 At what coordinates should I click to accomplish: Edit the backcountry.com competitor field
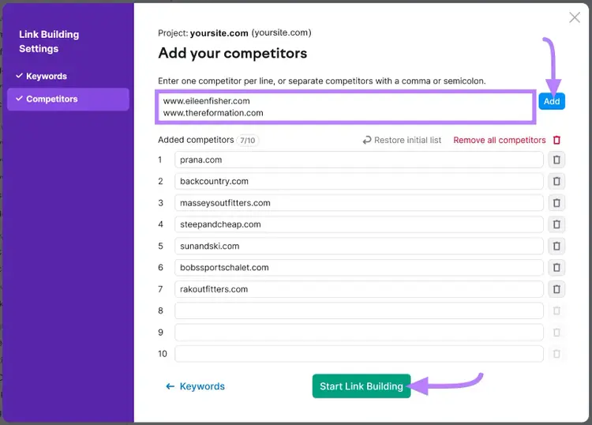(x=358, y=182)
